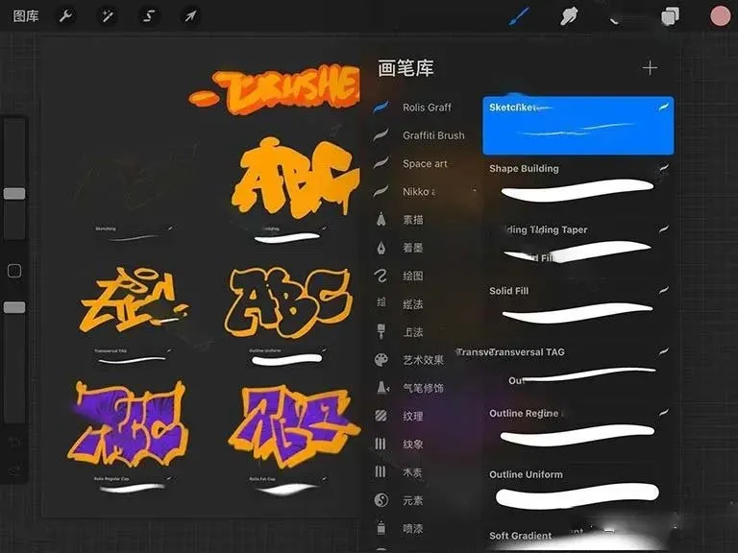Viewport: 738px width, 553px height.
Task: Choose the Outline Regular brush
Action: (x=578, y=430)
